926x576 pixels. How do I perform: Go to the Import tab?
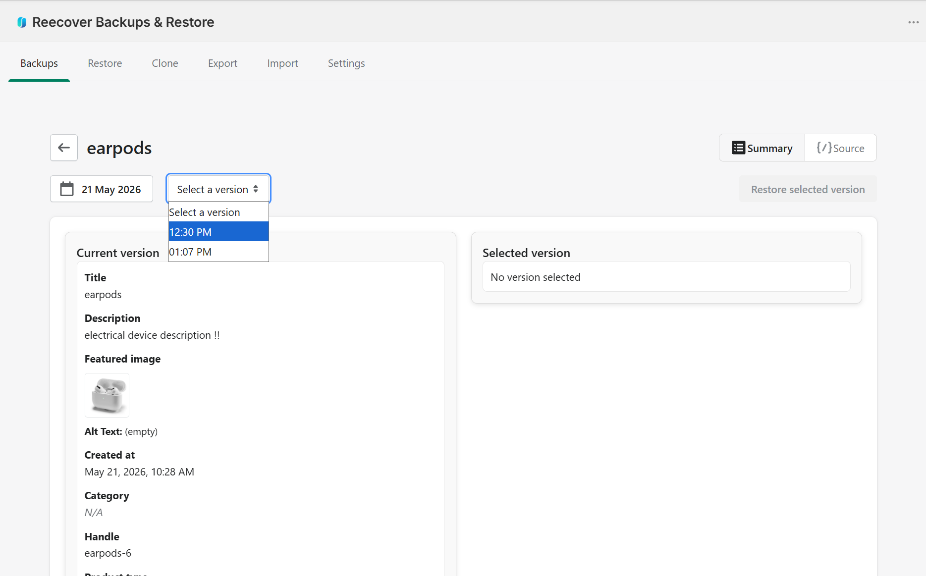click(x=282, y=63)
